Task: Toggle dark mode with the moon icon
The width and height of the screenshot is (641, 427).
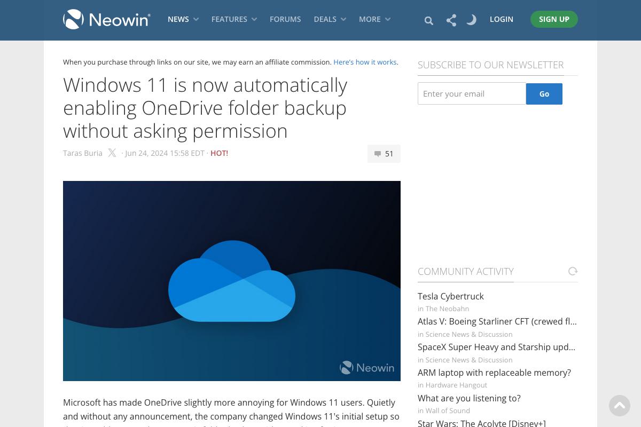Action: pyautogui.click(x=471, y=20)
